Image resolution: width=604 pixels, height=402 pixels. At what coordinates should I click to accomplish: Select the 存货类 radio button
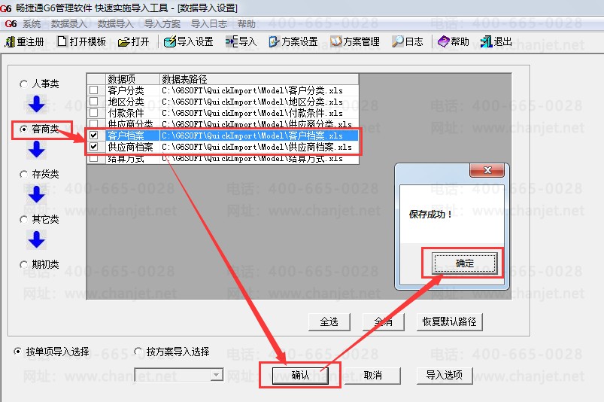click(23, 174)
